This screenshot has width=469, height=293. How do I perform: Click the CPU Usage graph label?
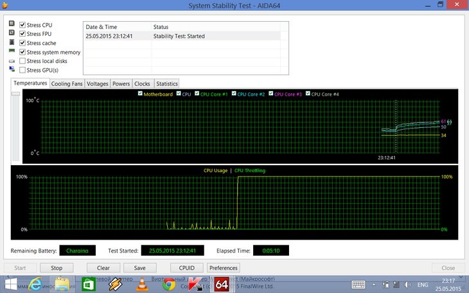[x=215, y=170]
